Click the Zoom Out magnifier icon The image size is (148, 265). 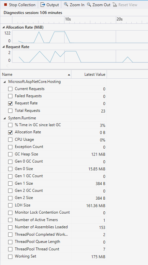coord(89,5)
